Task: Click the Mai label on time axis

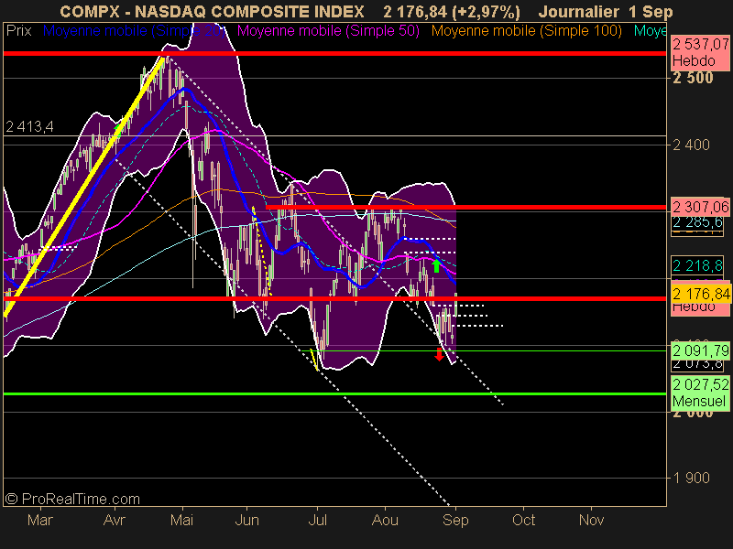Action: pos(181,520)
